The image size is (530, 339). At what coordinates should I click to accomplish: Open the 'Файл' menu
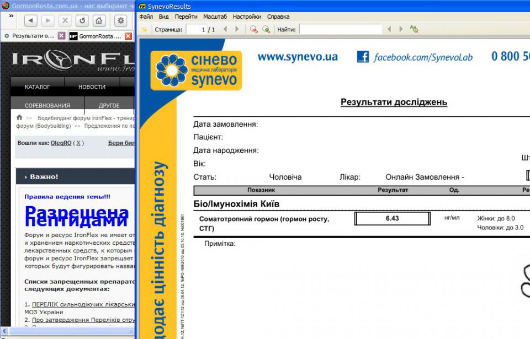[146, 17]
